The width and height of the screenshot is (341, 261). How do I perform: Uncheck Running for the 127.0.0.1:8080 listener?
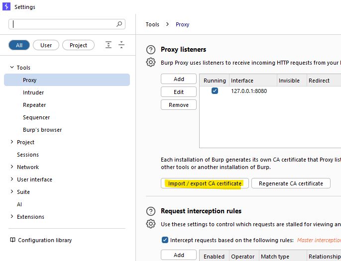coord(215,91)
